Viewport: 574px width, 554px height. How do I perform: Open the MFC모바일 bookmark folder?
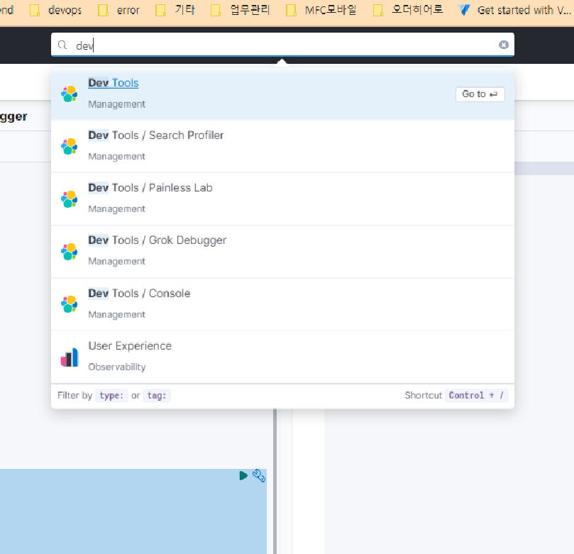coord(321,10)
